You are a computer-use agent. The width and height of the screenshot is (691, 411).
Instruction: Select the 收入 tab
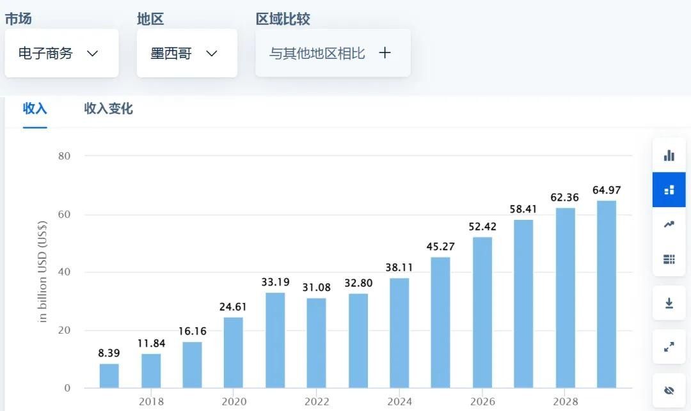[35, 109]
